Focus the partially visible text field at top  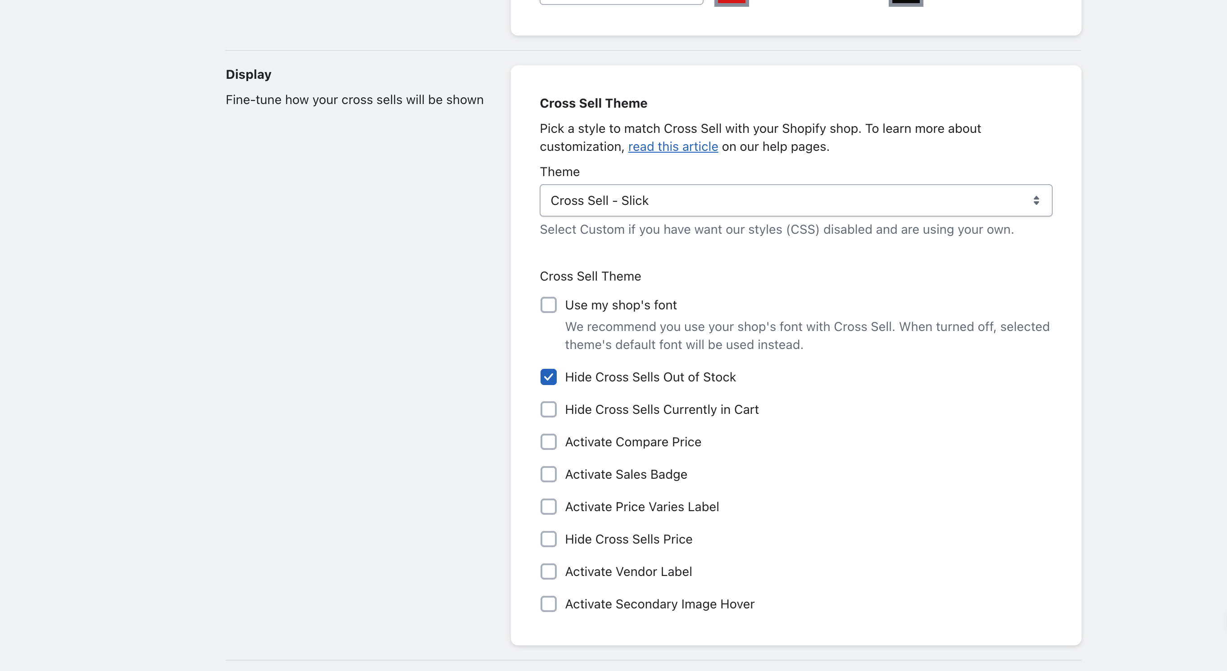point(621,1)
